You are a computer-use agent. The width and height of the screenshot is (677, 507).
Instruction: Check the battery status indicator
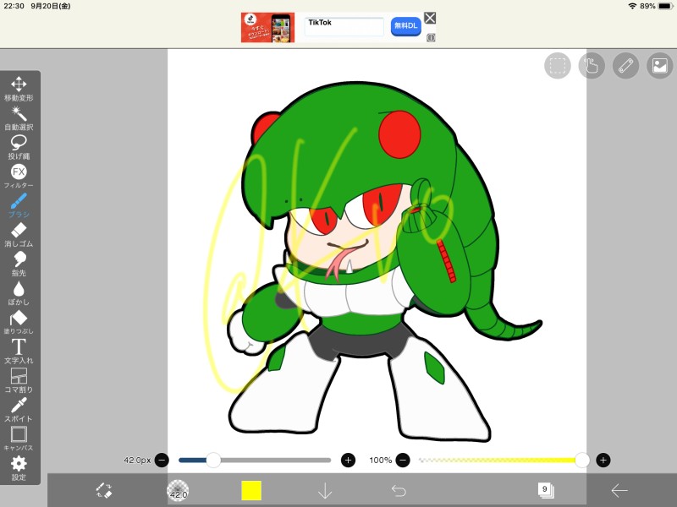[x=666, y=6]
